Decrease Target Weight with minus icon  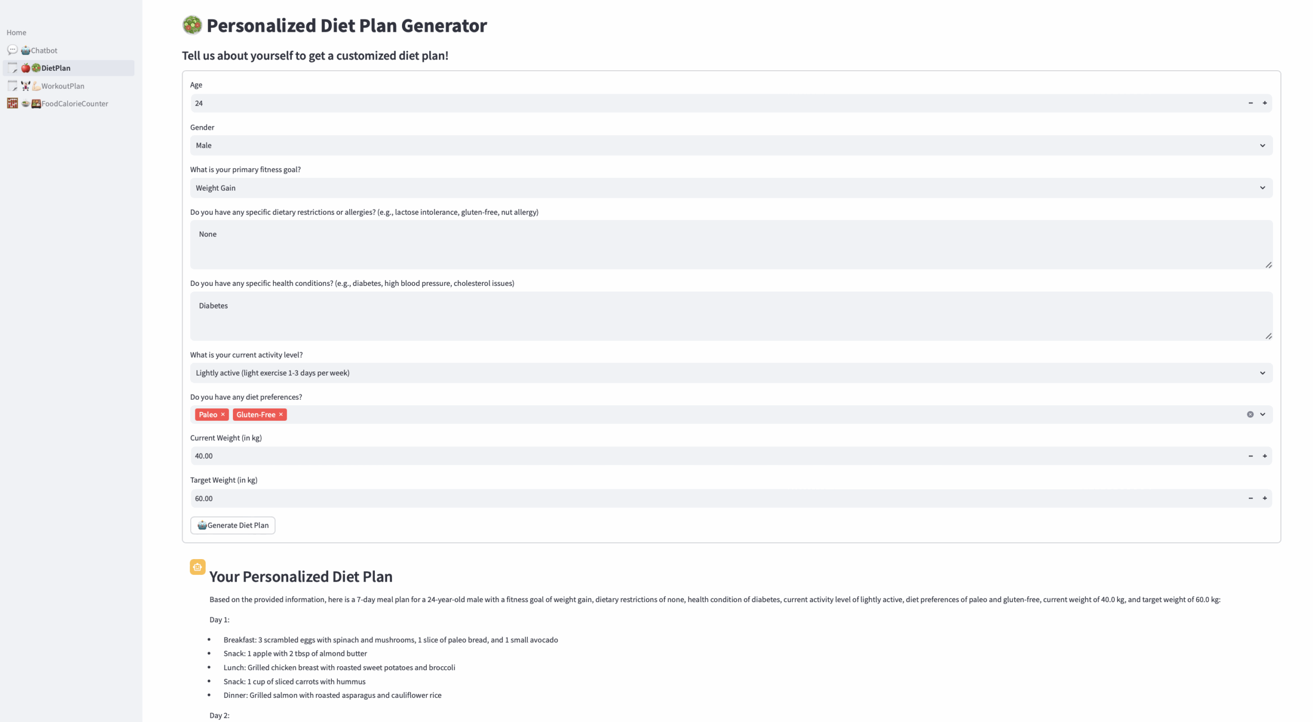click(x=1250, y=498)
